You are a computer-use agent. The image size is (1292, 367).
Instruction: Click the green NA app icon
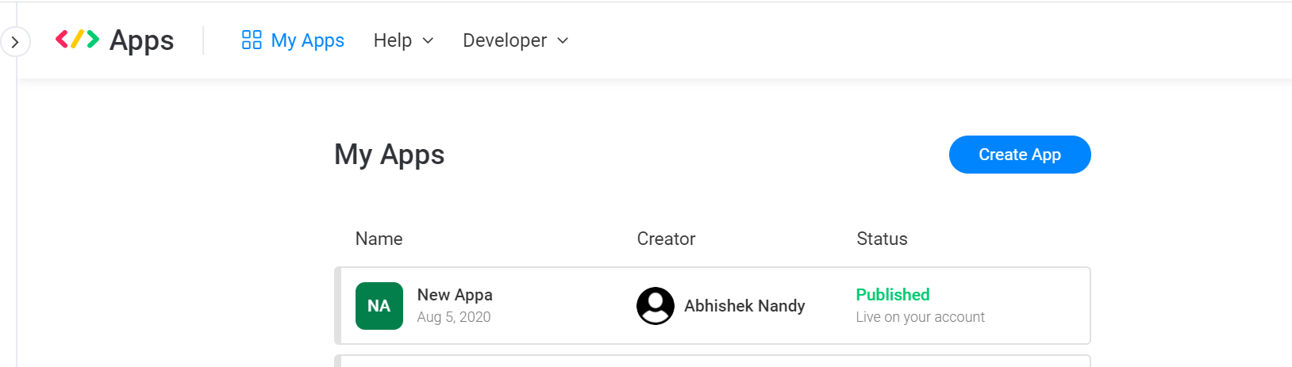tap(379, 306)
